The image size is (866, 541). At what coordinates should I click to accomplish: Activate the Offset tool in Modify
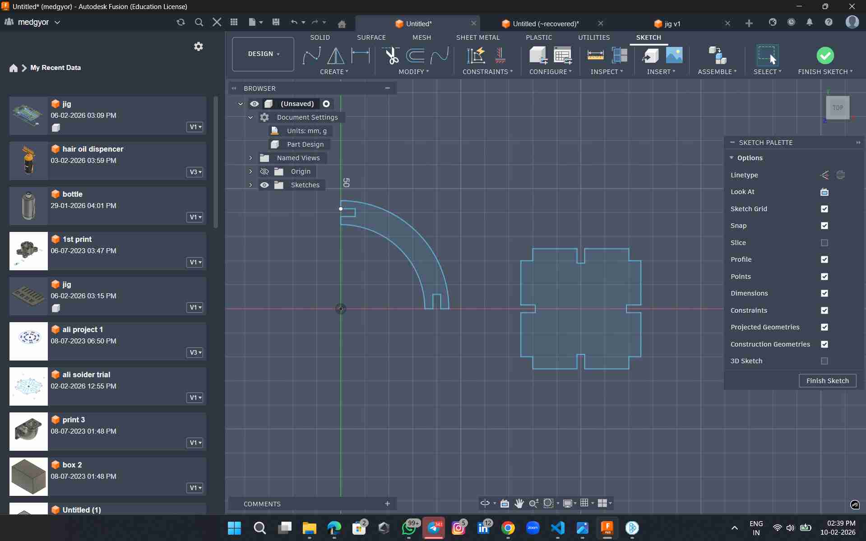415,55
